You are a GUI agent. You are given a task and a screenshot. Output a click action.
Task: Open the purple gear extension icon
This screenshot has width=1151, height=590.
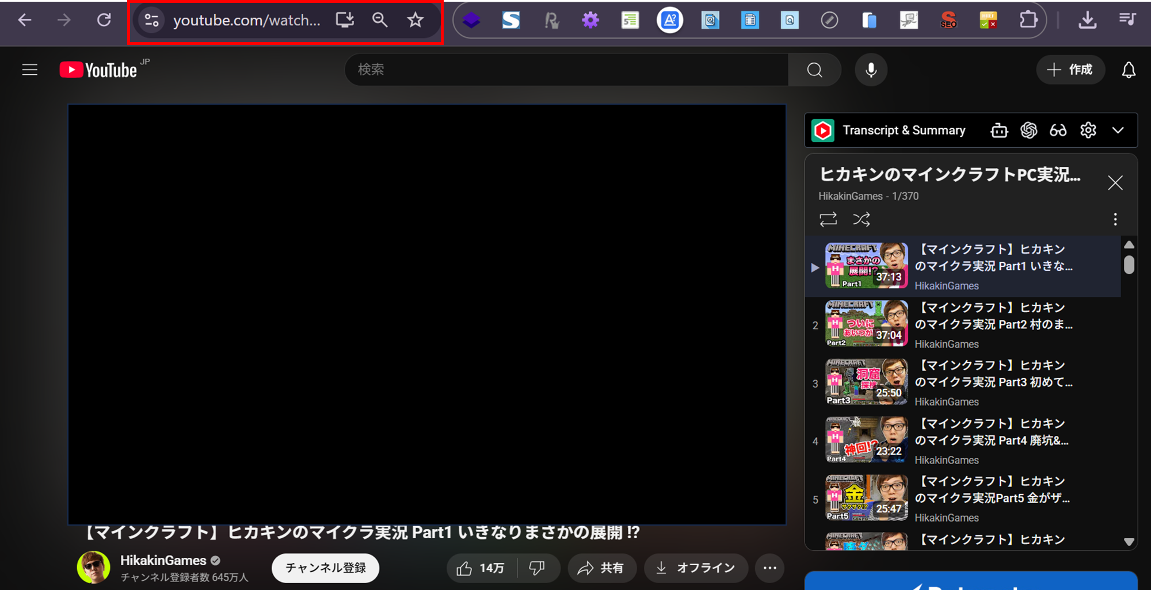(x=590, y=21)
